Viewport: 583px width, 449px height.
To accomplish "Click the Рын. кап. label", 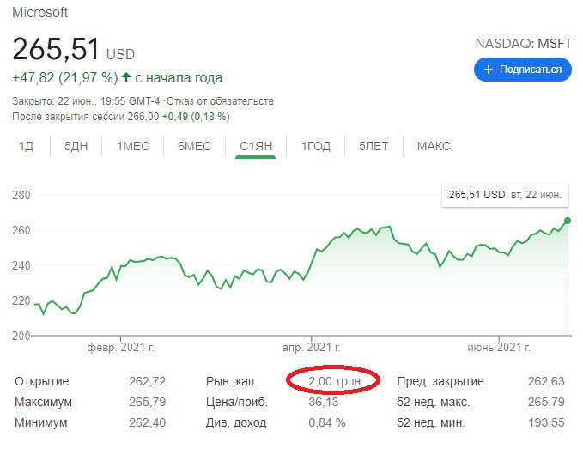I will click(x=232, y=381).
